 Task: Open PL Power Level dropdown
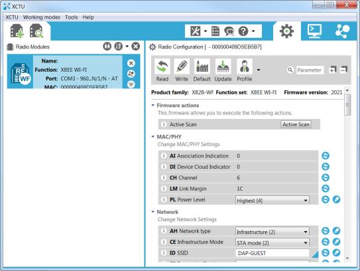(x=272, y=200)
